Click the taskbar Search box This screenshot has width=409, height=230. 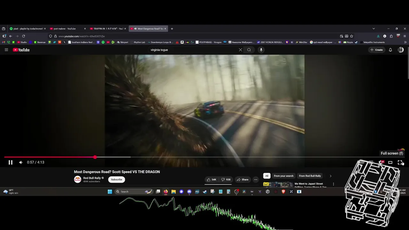pos(134,192)
